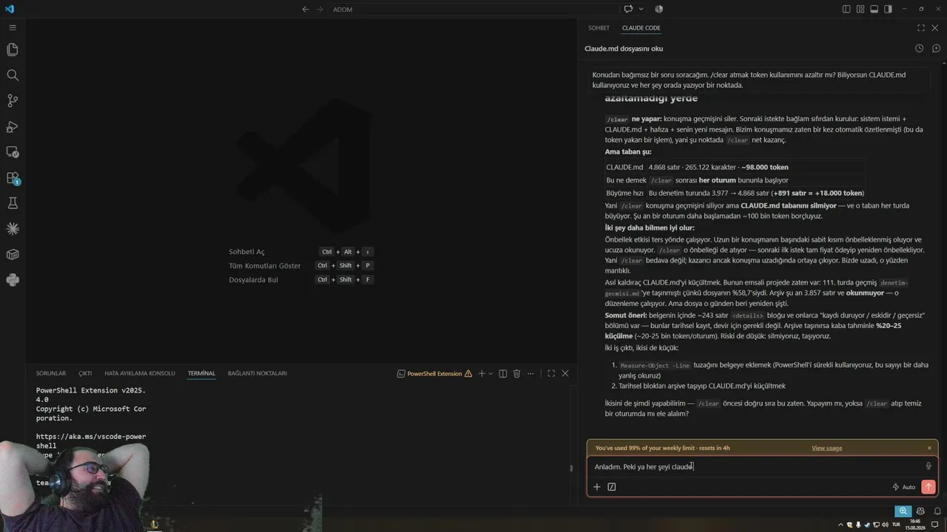The height and width of the screenshot is (532, 947).
Task: Open the slash commands menu
Action: (x=612, y=487)
